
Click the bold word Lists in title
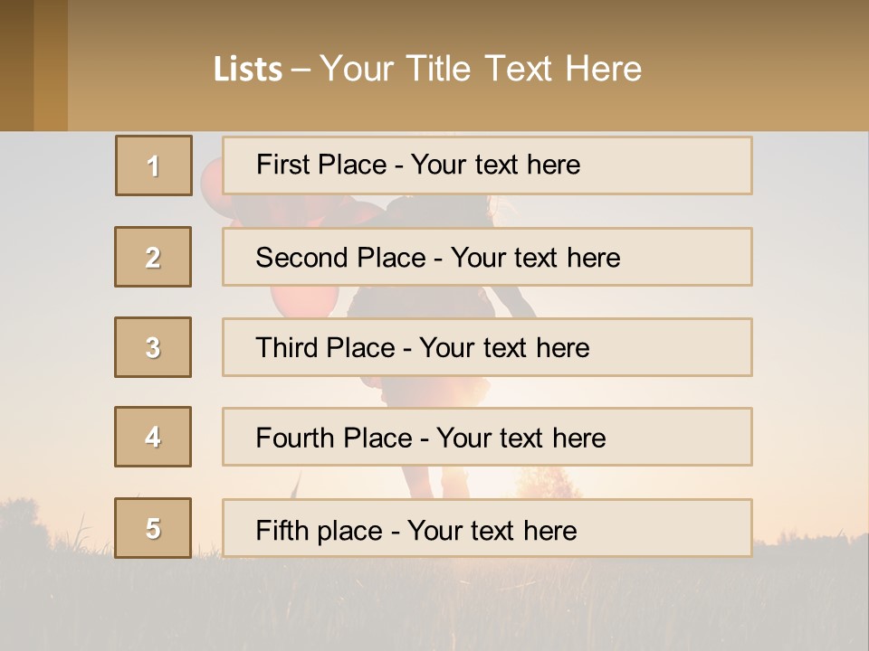click(x=248, y=70)
